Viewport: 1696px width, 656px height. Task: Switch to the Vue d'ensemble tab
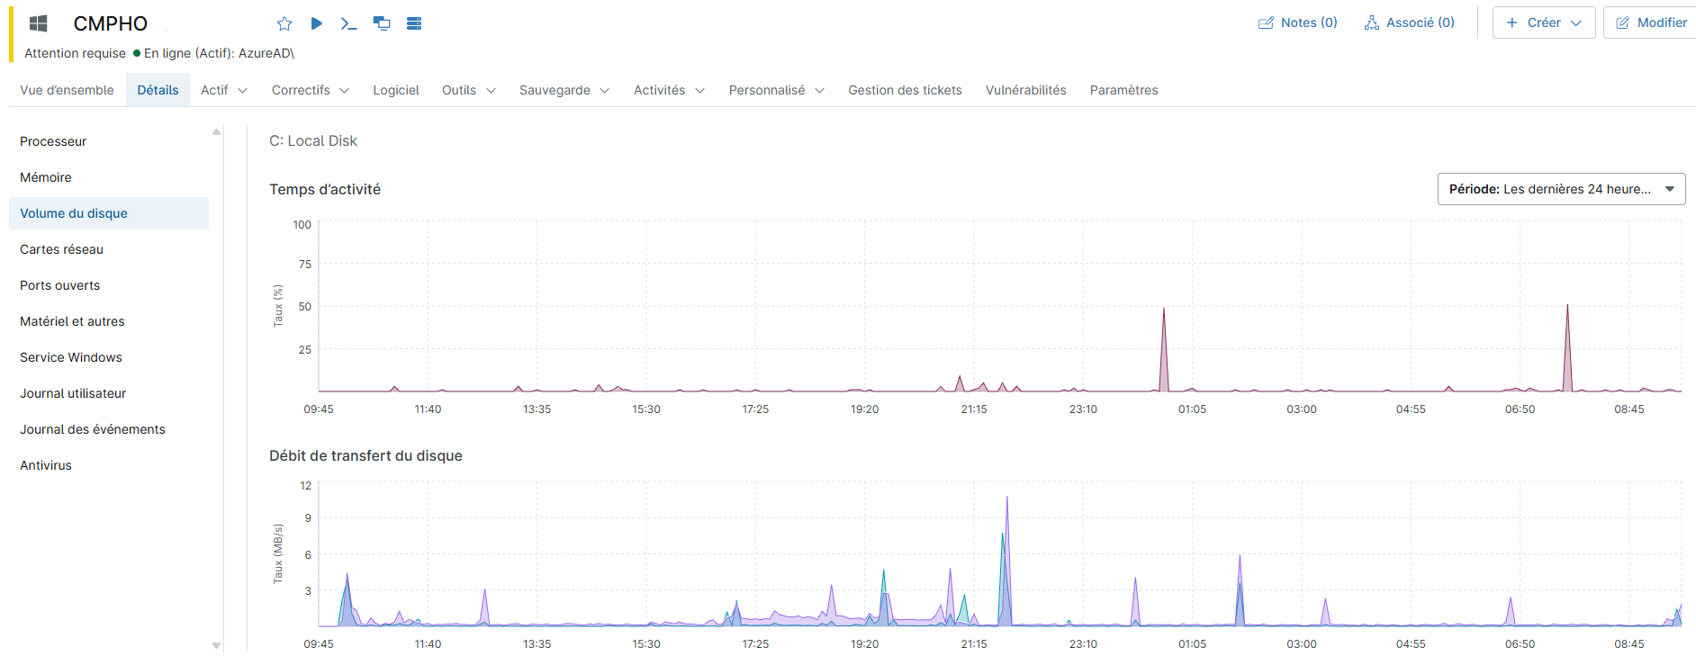point(67,90)
